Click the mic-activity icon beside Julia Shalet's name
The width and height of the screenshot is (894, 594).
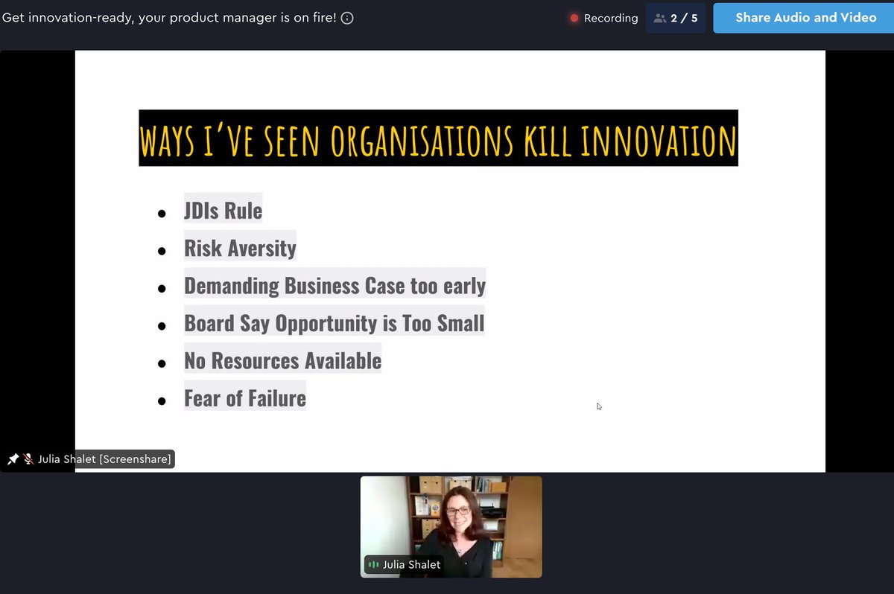tap(372, 564)
